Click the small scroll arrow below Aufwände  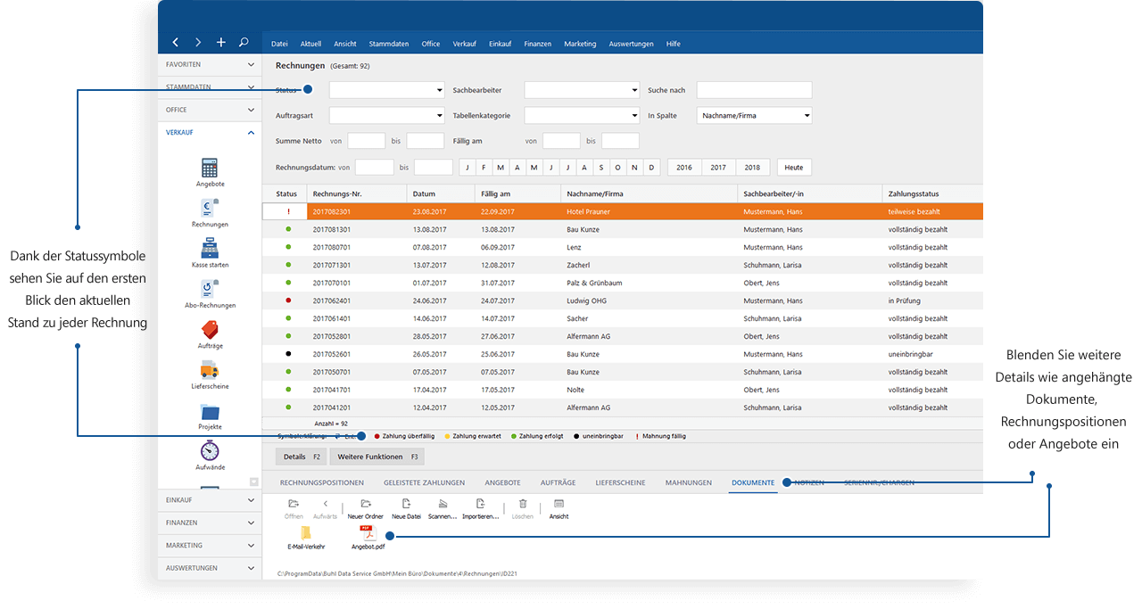[x=253, y=481]
